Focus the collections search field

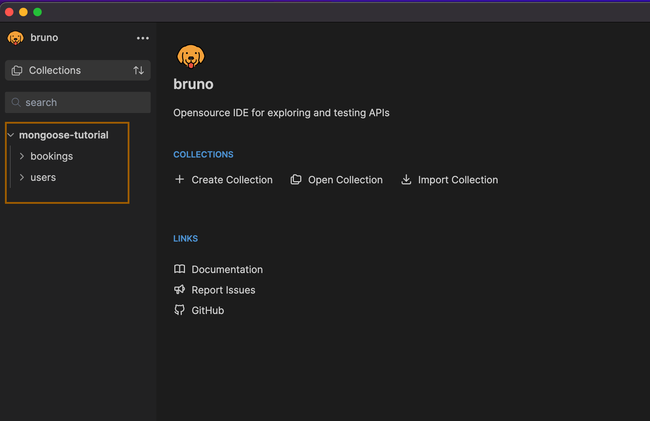tap(78, 102)
